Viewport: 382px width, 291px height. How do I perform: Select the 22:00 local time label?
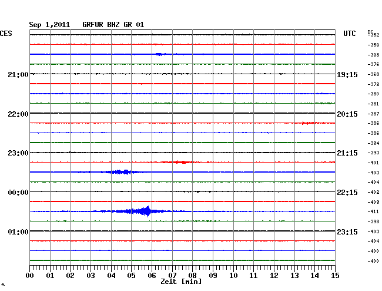tap(18, 114)
